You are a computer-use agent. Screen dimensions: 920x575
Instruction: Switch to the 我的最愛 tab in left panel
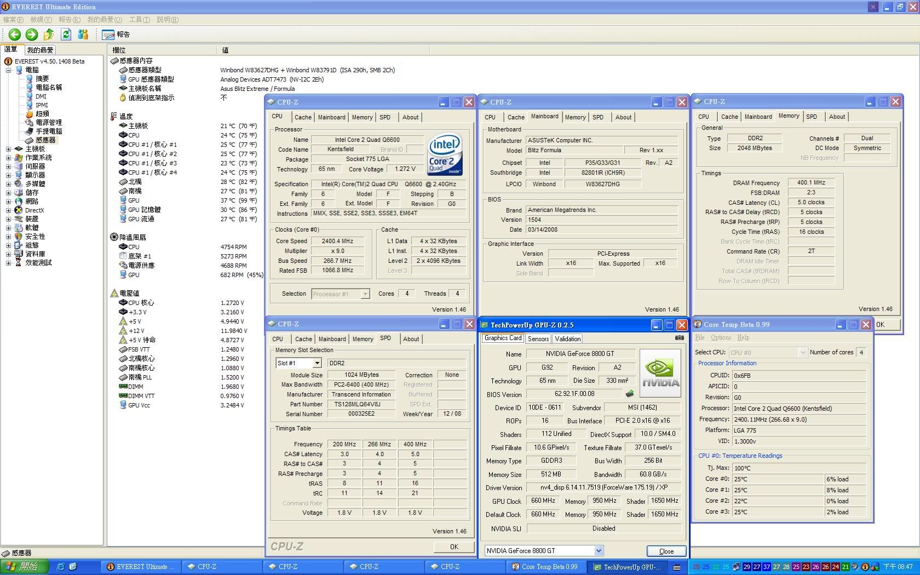pyautogui.click(x=40, y=50)
